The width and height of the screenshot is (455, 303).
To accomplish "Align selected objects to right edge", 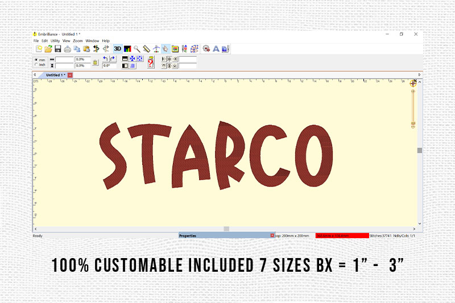I will (x=175, y=59).
